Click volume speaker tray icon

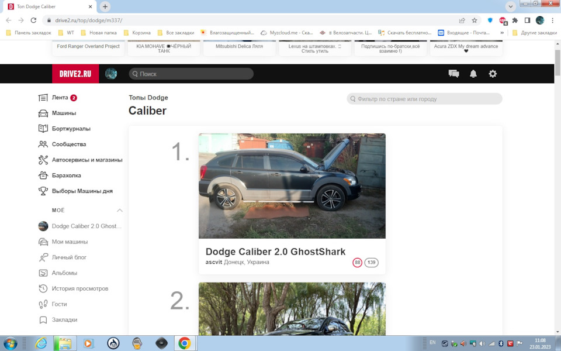[482, 343]
